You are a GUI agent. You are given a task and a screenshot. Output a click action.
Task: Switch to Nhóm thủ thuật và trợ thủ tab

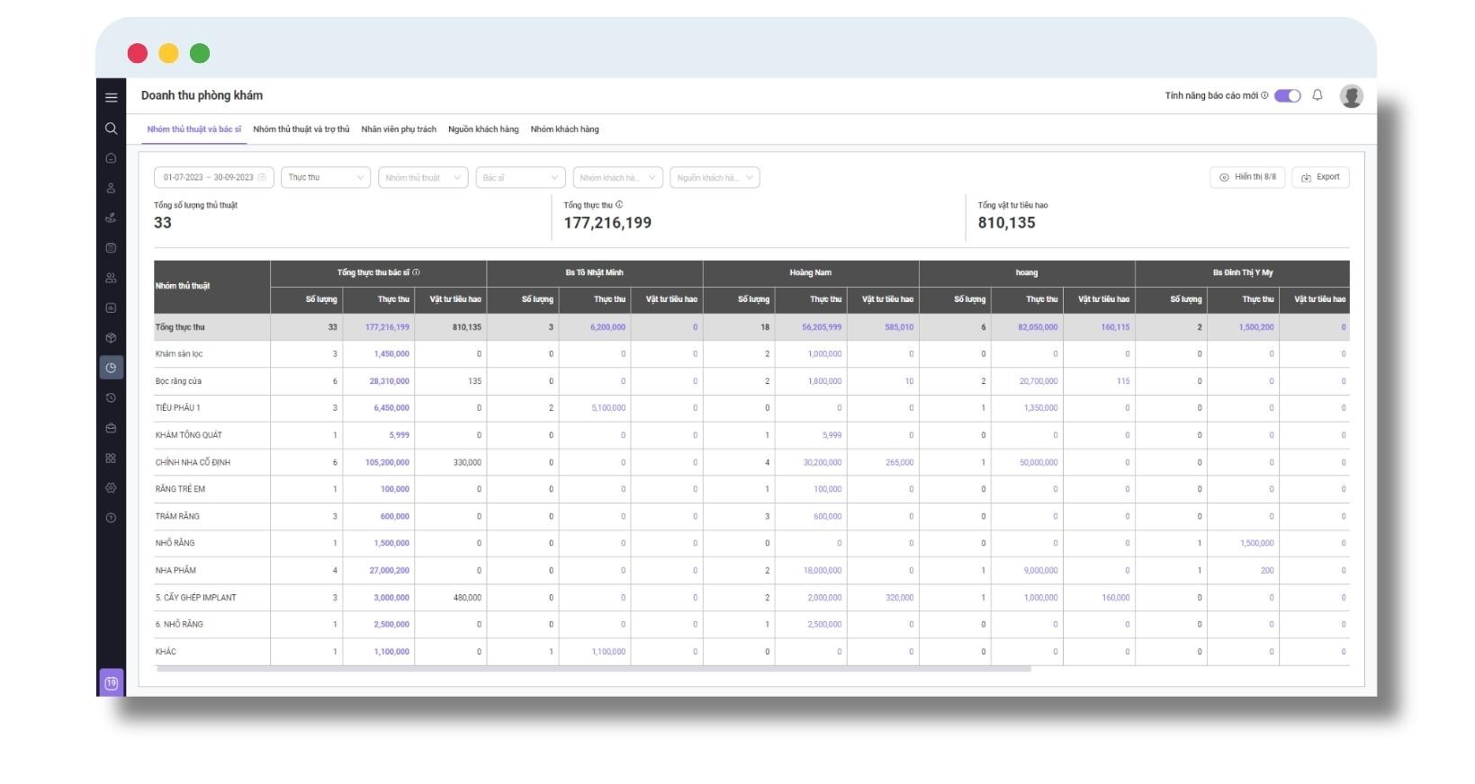click(x=301, y=129)
